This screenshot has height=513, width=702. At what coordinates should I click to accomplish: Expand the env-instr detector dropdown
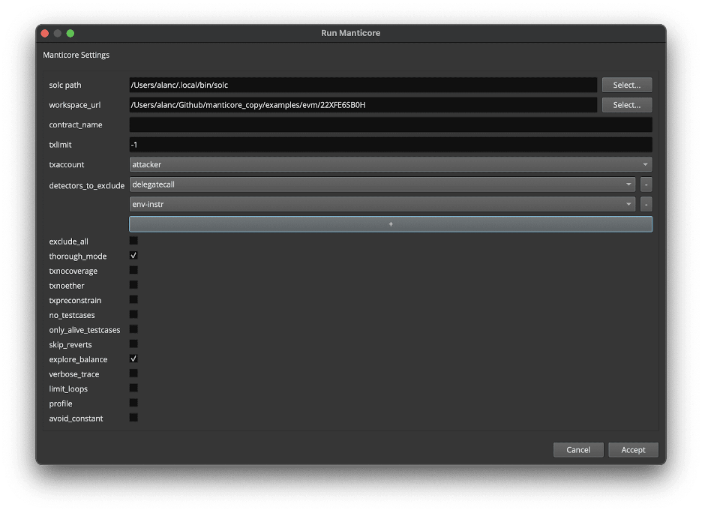(382, 204)
